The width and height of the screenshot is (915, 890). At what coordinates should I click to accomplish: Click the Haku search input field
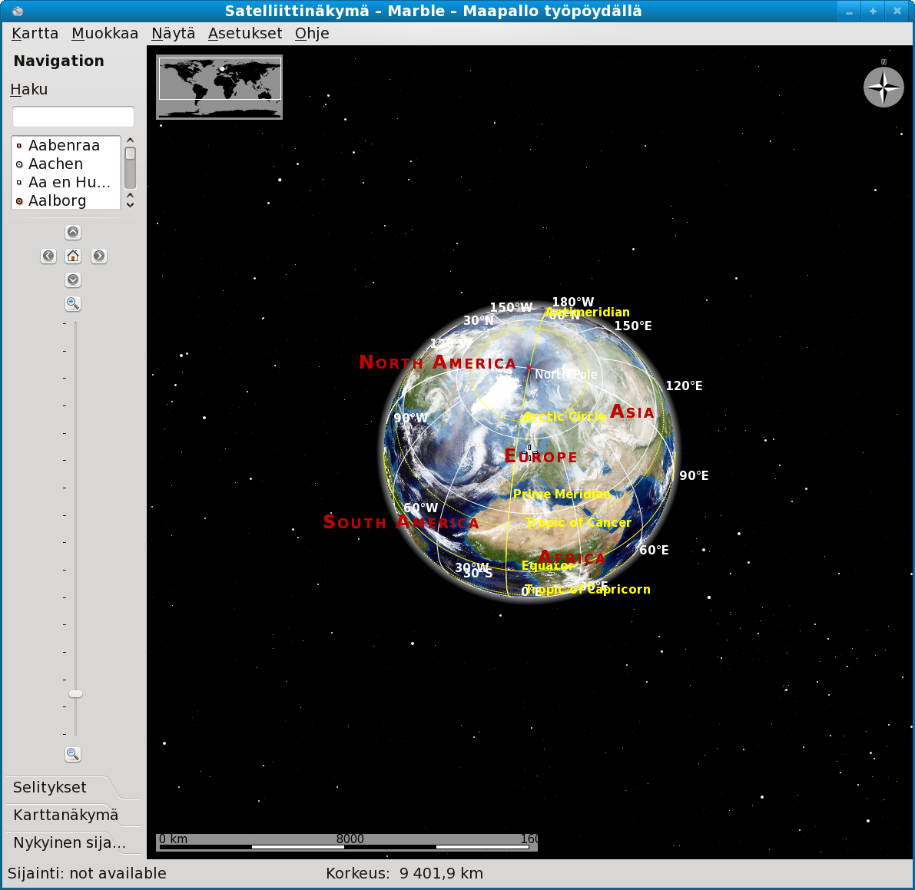[73, 116]
